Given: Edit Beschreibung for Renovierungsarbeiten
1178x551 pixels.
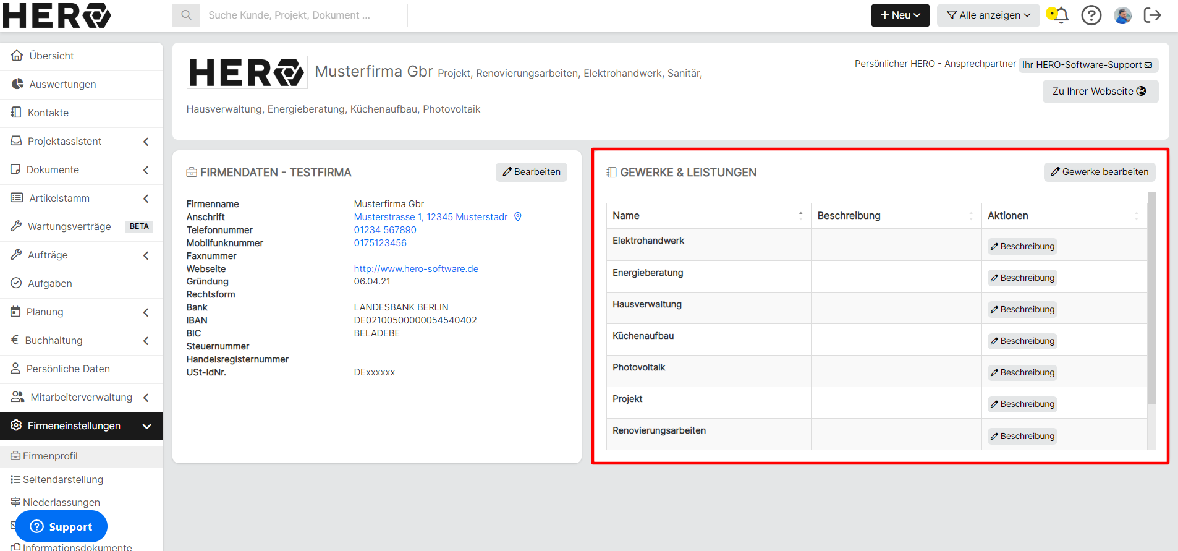Looking at the screenshot, I should pyautogui.click(x=1022, y=436).
